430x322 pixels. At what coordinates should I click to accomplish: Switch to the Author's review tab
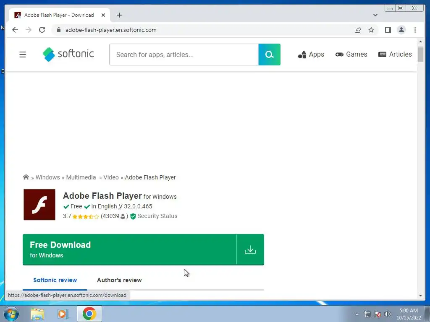119,280
